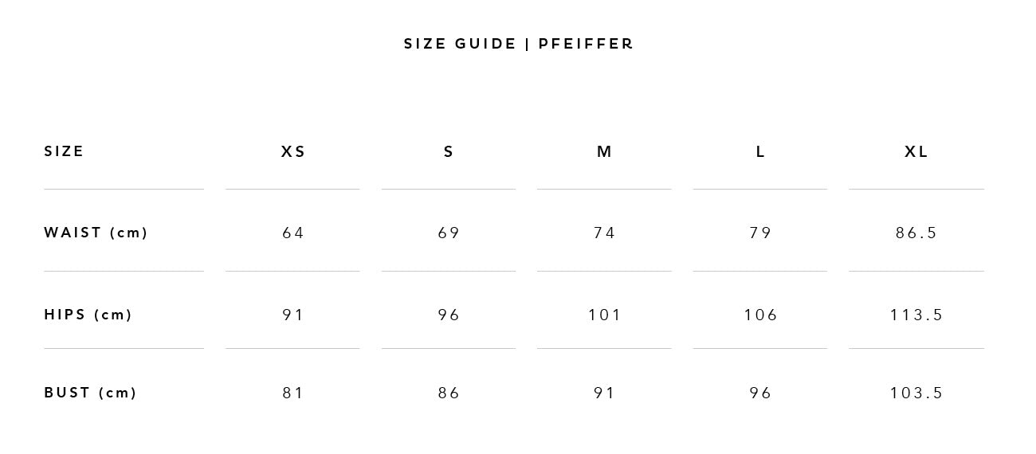Select the XS waist value 64

293,233
